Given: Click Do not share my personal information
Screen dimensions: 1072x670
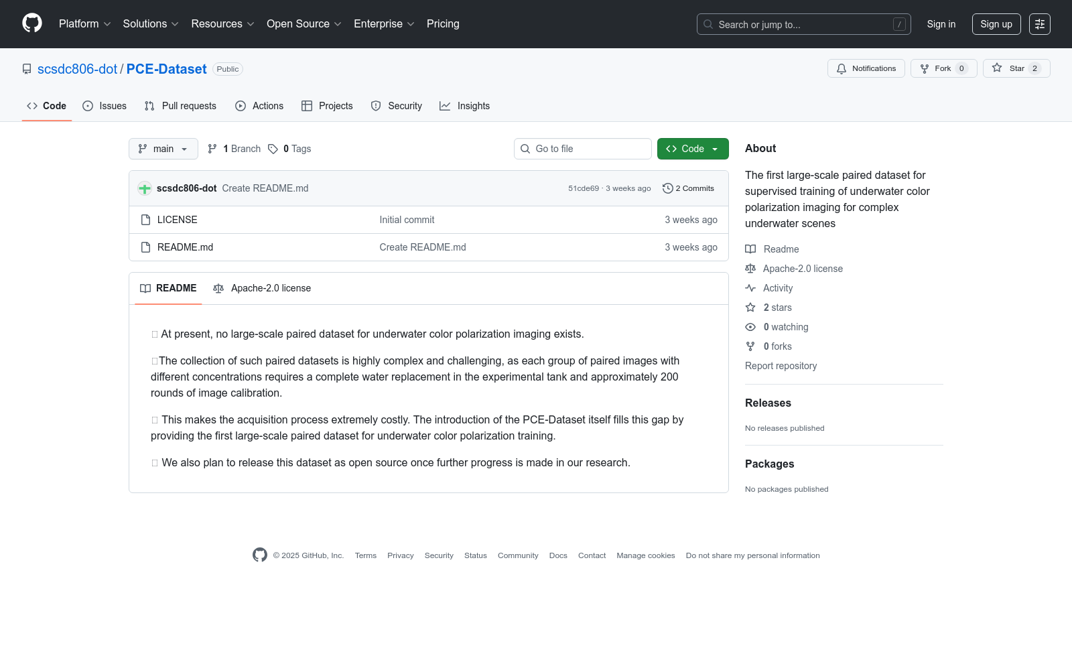Looking at the screenshot, I should [752, 555].
